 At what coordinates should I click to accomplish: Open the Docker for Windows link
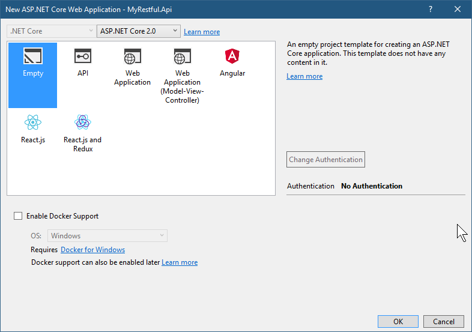pos(93,250)
